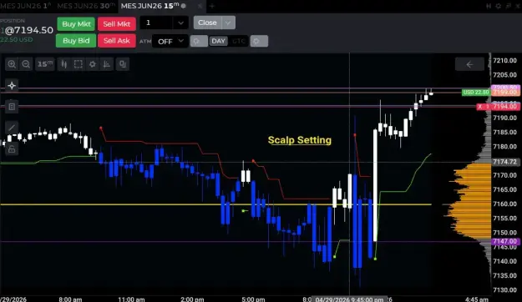Select the Scalp Setting text annotation
522x302 pixels.
tap(300, 140)
